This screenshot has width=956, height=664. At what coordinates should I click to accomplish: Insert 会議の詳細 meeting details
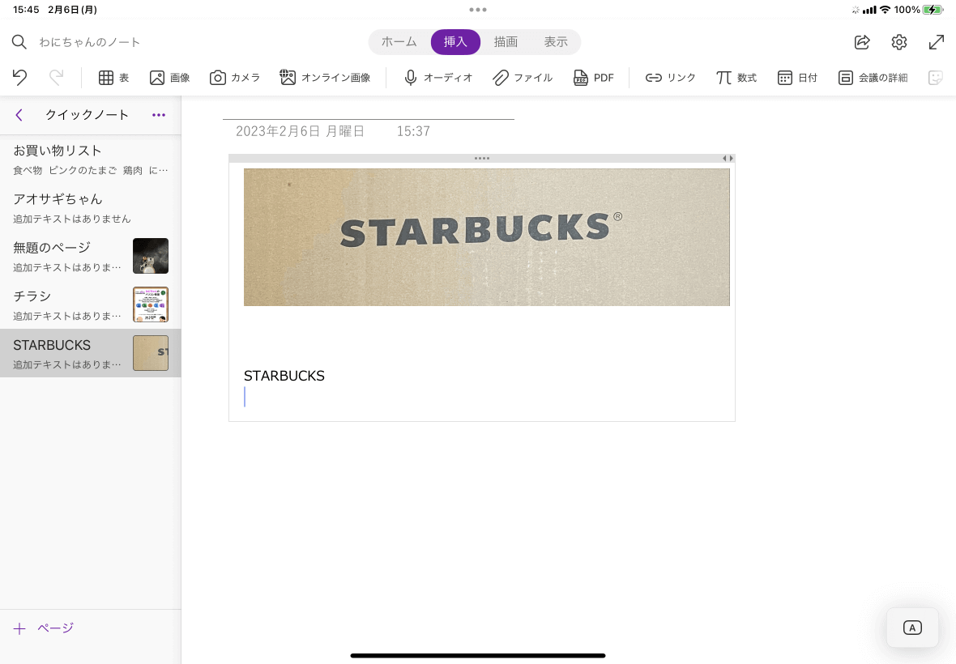[873, 78]
